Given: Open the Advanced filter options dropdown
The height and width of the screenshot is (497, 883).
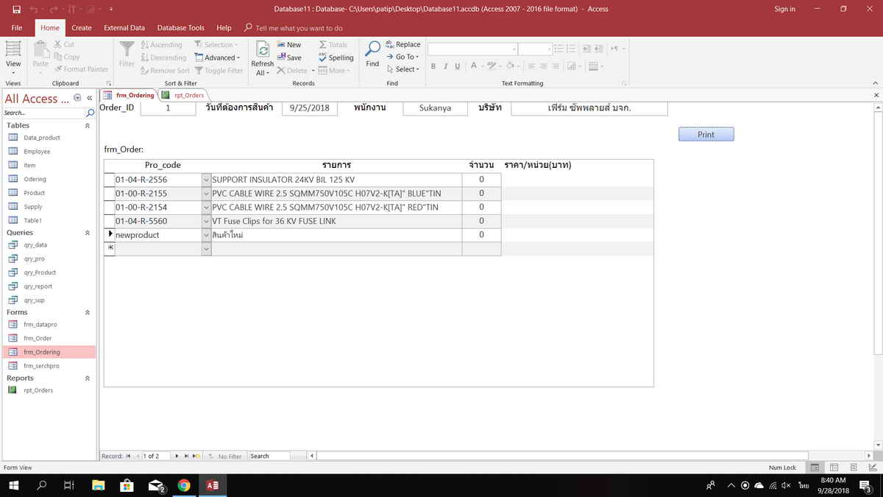Looking at the screenshot, I should click(217, 57).
